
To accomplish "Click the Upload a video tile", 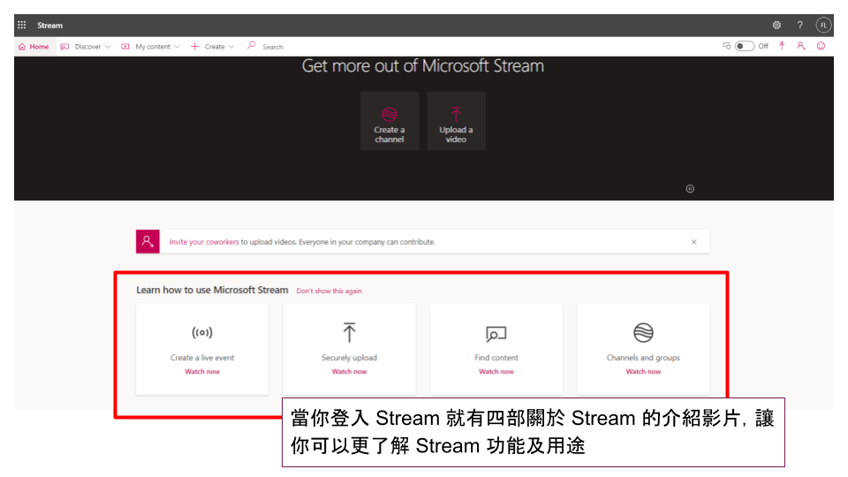I will tap(456, 121).
